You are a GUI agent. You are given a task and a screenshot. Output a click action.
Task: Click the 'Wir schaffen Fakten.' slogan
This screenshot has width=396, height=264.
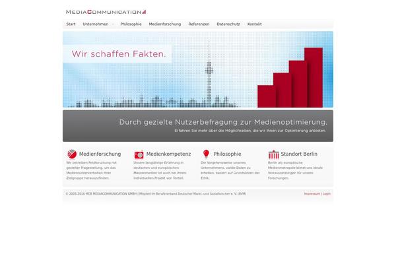pyautogui.click(x=119, y=54)
